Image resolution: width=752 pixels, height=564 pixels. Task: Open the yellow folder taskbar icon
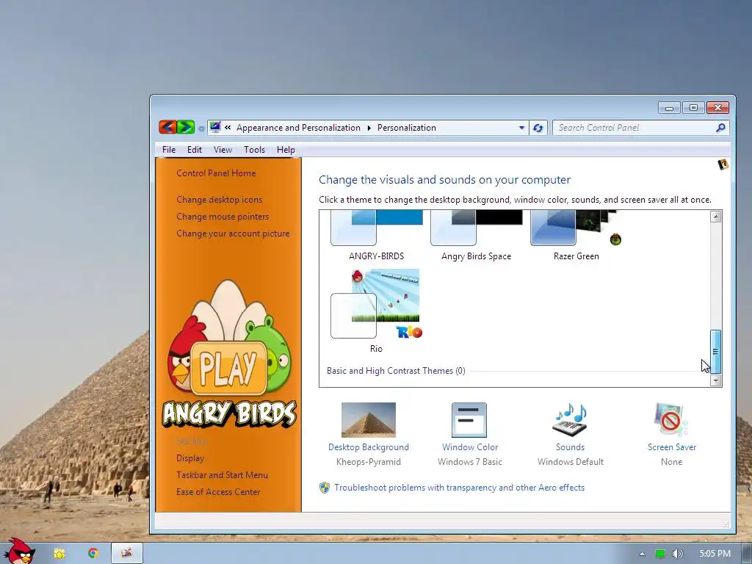(x=59, y=554)
